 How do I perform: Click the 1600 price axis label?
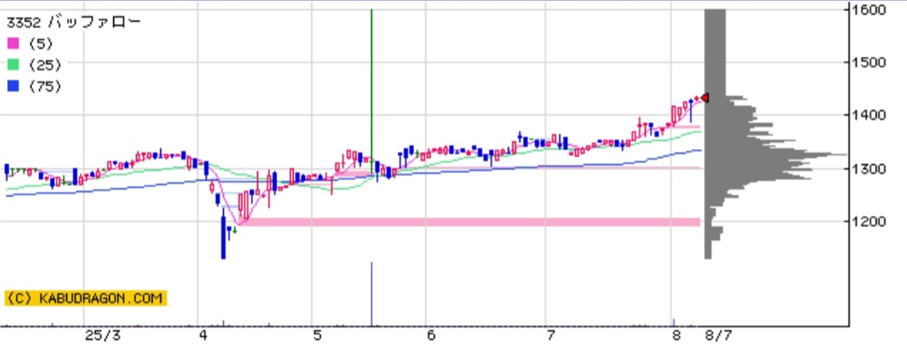(870, 10)
